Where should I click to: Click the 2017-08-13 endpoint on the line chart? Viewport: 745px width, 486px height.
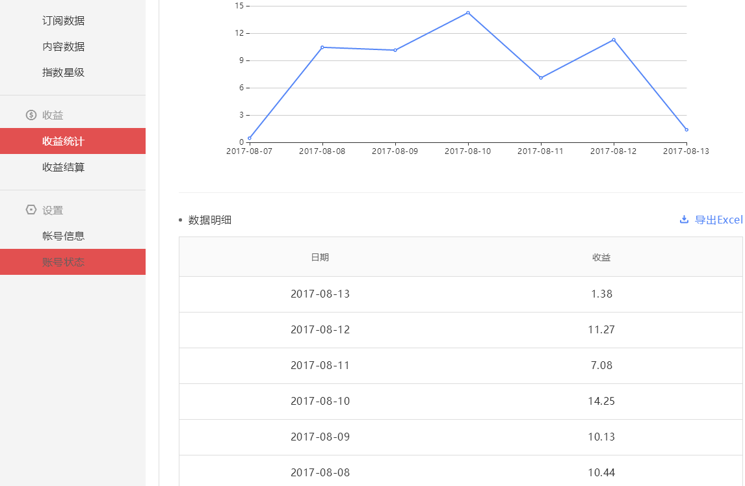point(686,129)
